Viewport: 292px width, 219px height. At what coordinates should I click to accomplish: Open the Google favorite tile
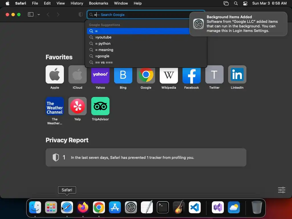[x=146, y=76]
